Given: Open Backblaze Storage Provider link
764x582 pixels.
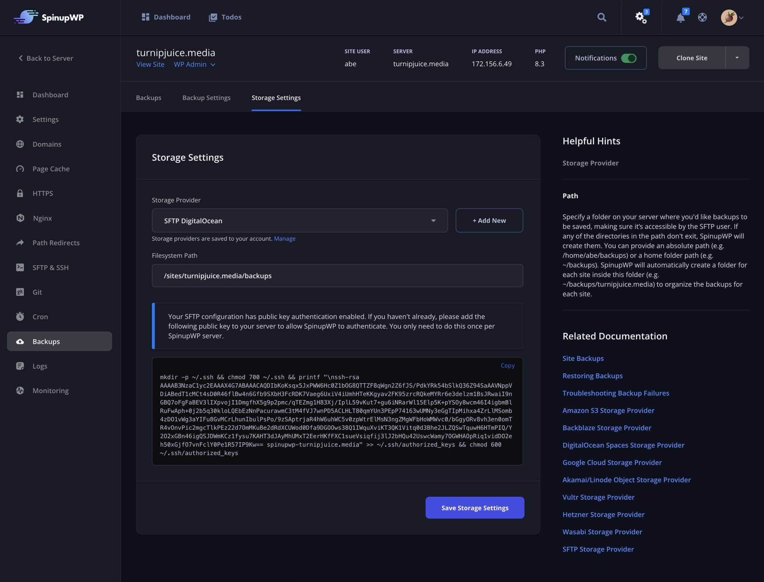Looking at the screenshot, I should click(x=606, y=427).
